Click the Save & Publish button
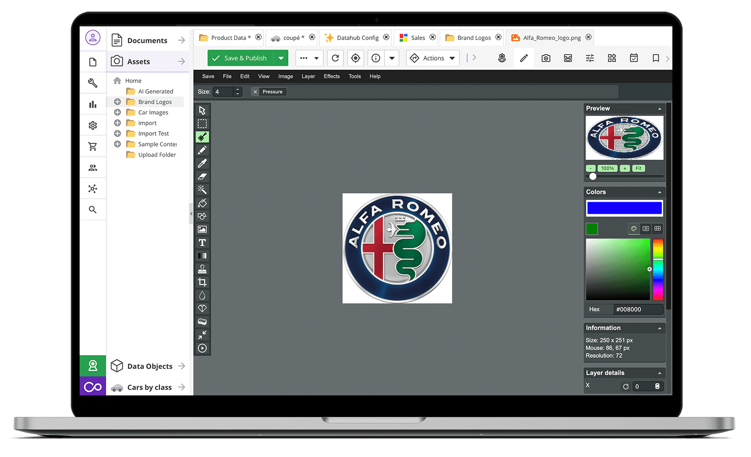Image resolution: width=751 pixels, height=457 pixels. coord(240,58)
